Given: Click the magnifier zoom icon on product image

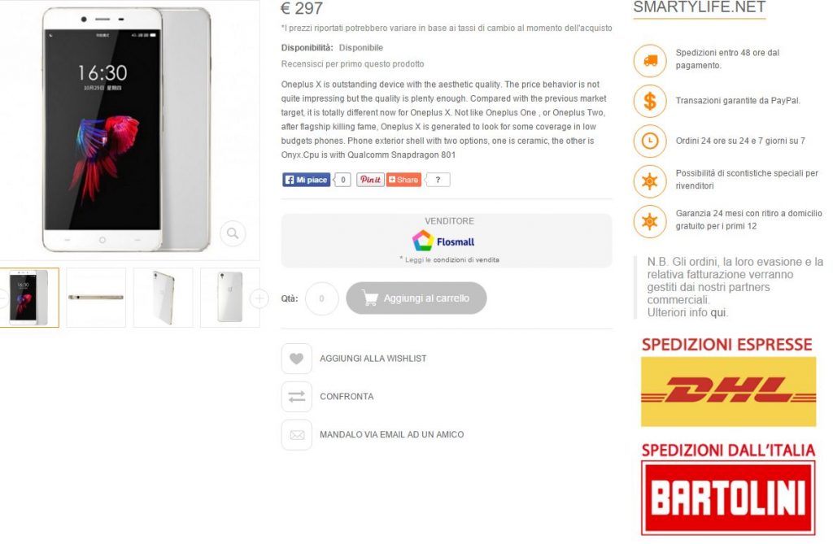Looking at the screenshot, I should pos(233,233).
